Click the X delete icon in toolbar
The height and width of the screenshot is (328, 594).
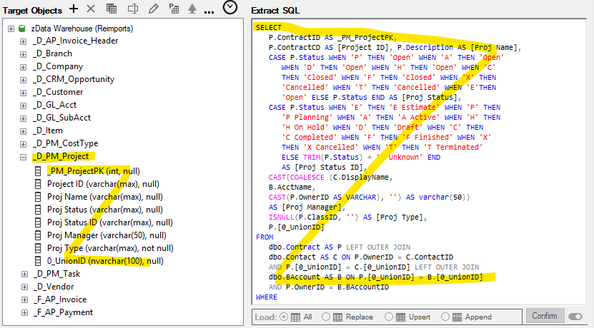[x=91, y=9]
